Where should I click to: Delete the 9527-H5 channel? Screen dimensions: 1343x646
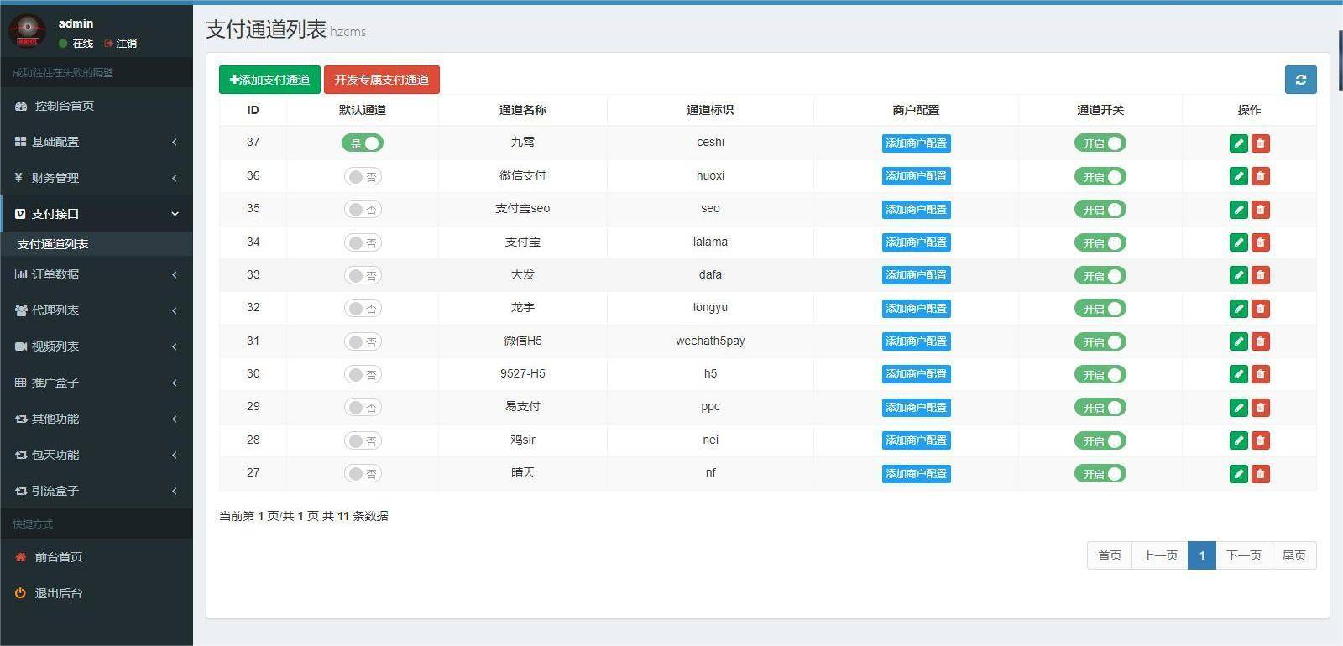click(x=1260, y=374)
